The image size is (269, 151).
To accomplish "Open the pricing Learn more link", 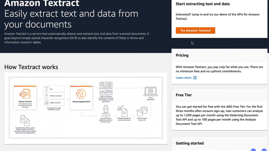I will (183, 78).
